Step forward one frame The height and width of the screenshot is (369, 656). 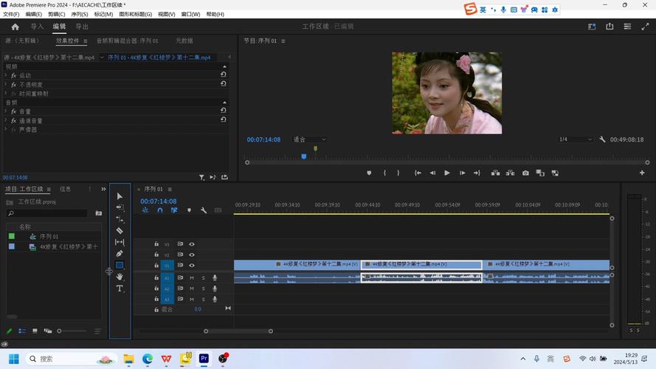(x=462, y=173)
